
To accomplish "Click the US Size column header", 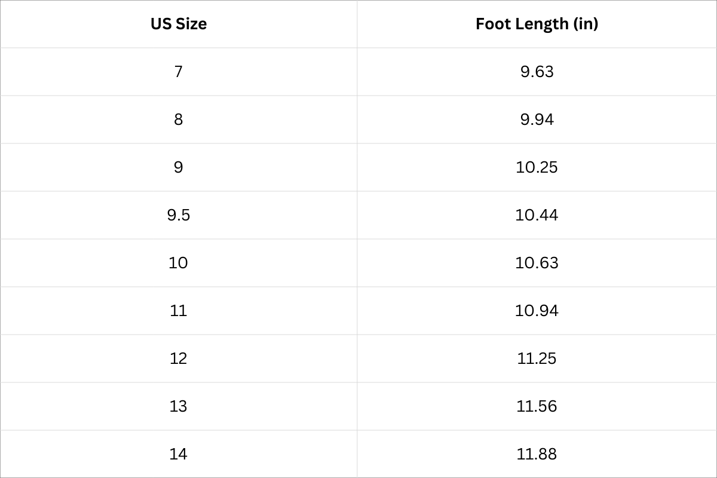I will [x=179, y=24].
